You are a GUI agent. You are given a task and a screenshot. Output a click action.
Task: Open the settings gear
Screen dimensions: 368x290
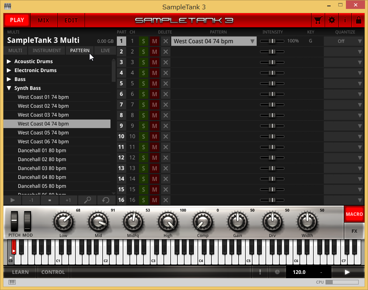[x=331, y=20]
